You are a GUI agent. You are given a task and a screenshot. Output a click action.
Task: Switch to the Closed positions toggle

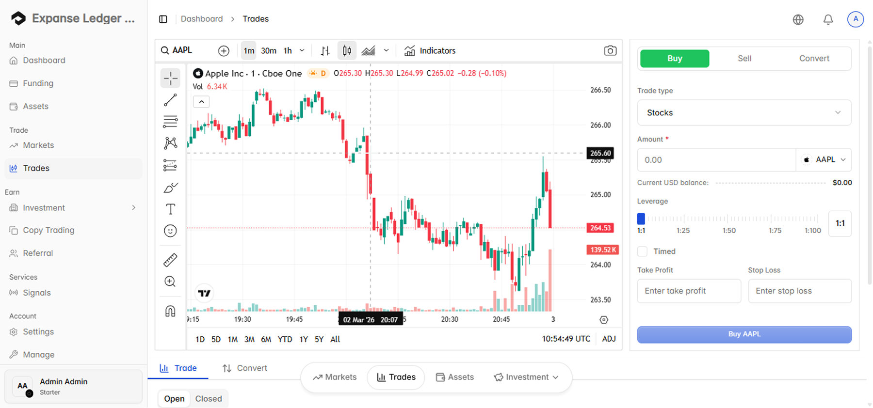(209, 399)
